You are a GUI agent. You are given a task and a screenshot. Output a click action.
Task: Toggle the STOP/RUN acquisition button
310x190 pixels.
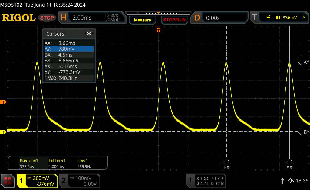click(174, 20)
